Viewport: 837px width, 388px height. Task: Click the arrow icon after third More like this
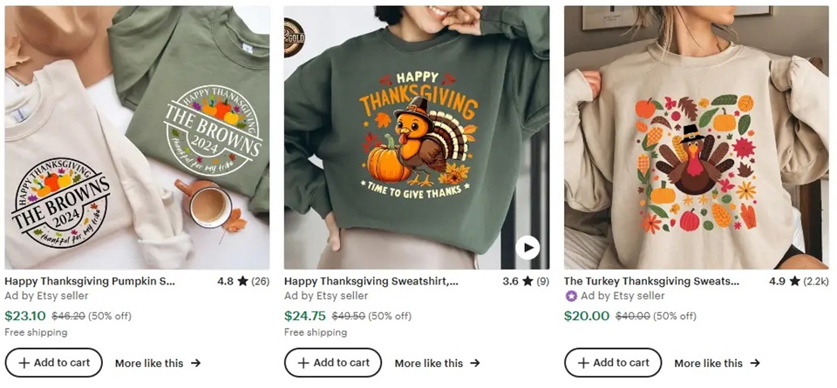755,363
